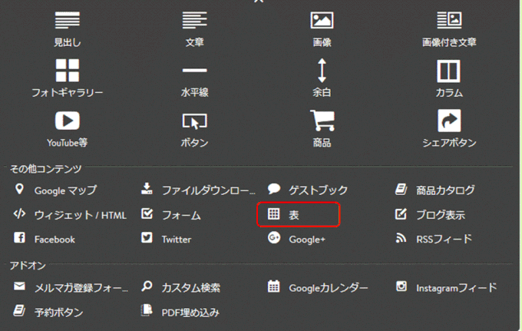The width and height of the screenshot is (522, 331).
Task: Click the Twitter label text
Action: 177,240
